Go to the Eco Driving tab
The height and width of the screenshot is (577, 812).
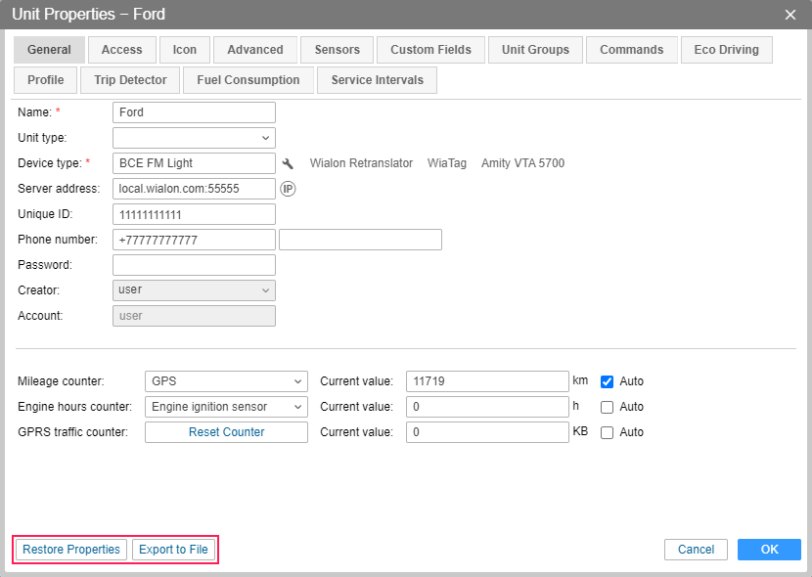(726, 50)
